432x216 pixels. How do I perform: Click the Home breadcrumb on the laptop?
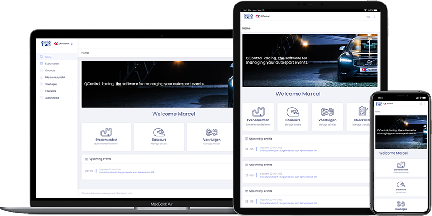tap(85, 53)
